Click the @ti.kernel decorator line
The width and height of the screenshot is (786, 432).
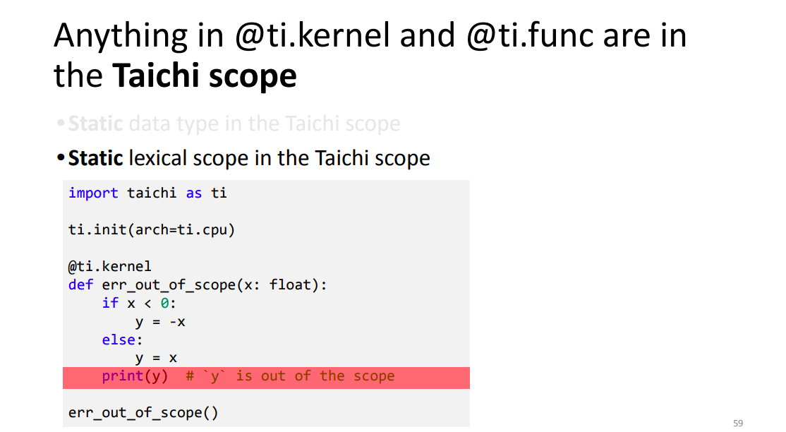point(110,266)
